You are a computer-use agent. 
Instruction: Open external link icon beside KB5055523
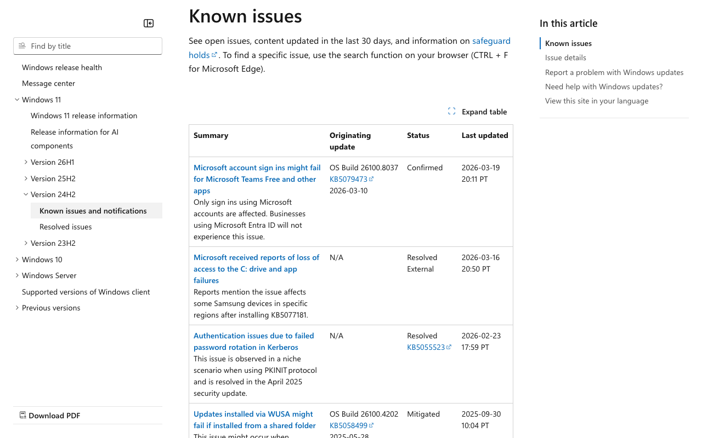pyautogui.click(x=450, y=347)
